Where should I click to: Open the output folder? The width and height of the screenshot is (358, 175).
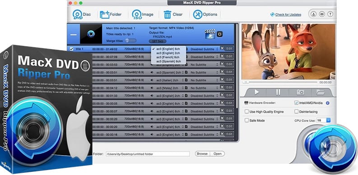[x=217, y=154]
